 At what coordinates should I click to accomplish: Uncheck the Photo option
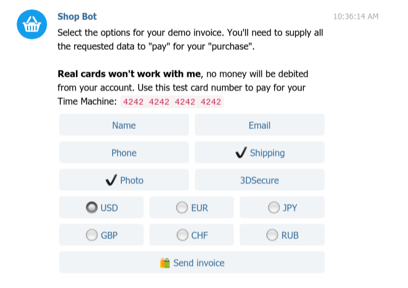[x=124, y=180]
